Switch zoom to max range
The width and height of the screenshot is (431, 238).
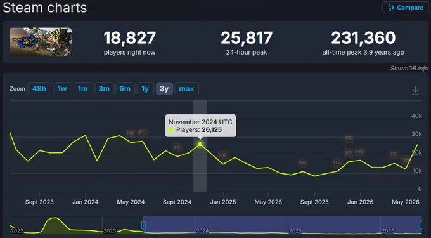coord(186,89)
